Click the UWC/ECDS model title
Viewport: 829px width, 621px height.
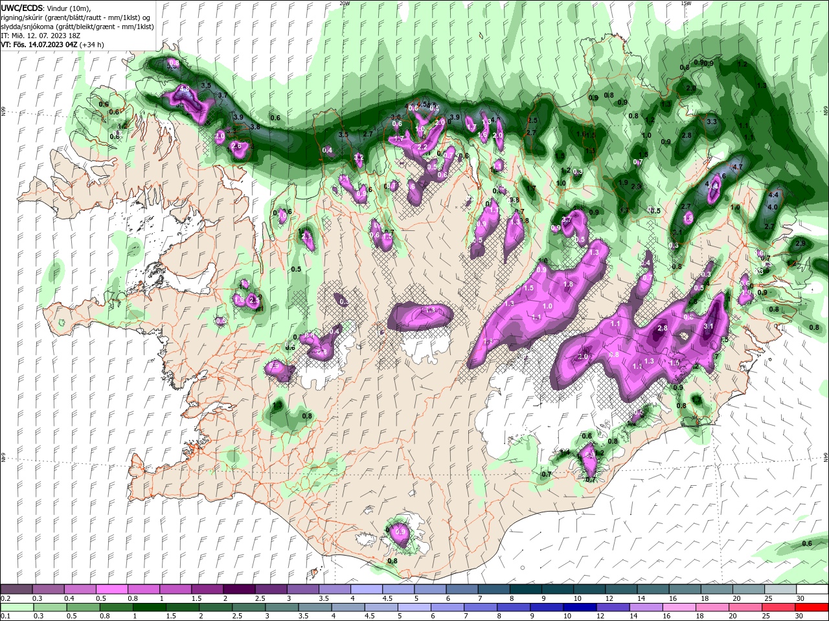click(x=21, y=8)
